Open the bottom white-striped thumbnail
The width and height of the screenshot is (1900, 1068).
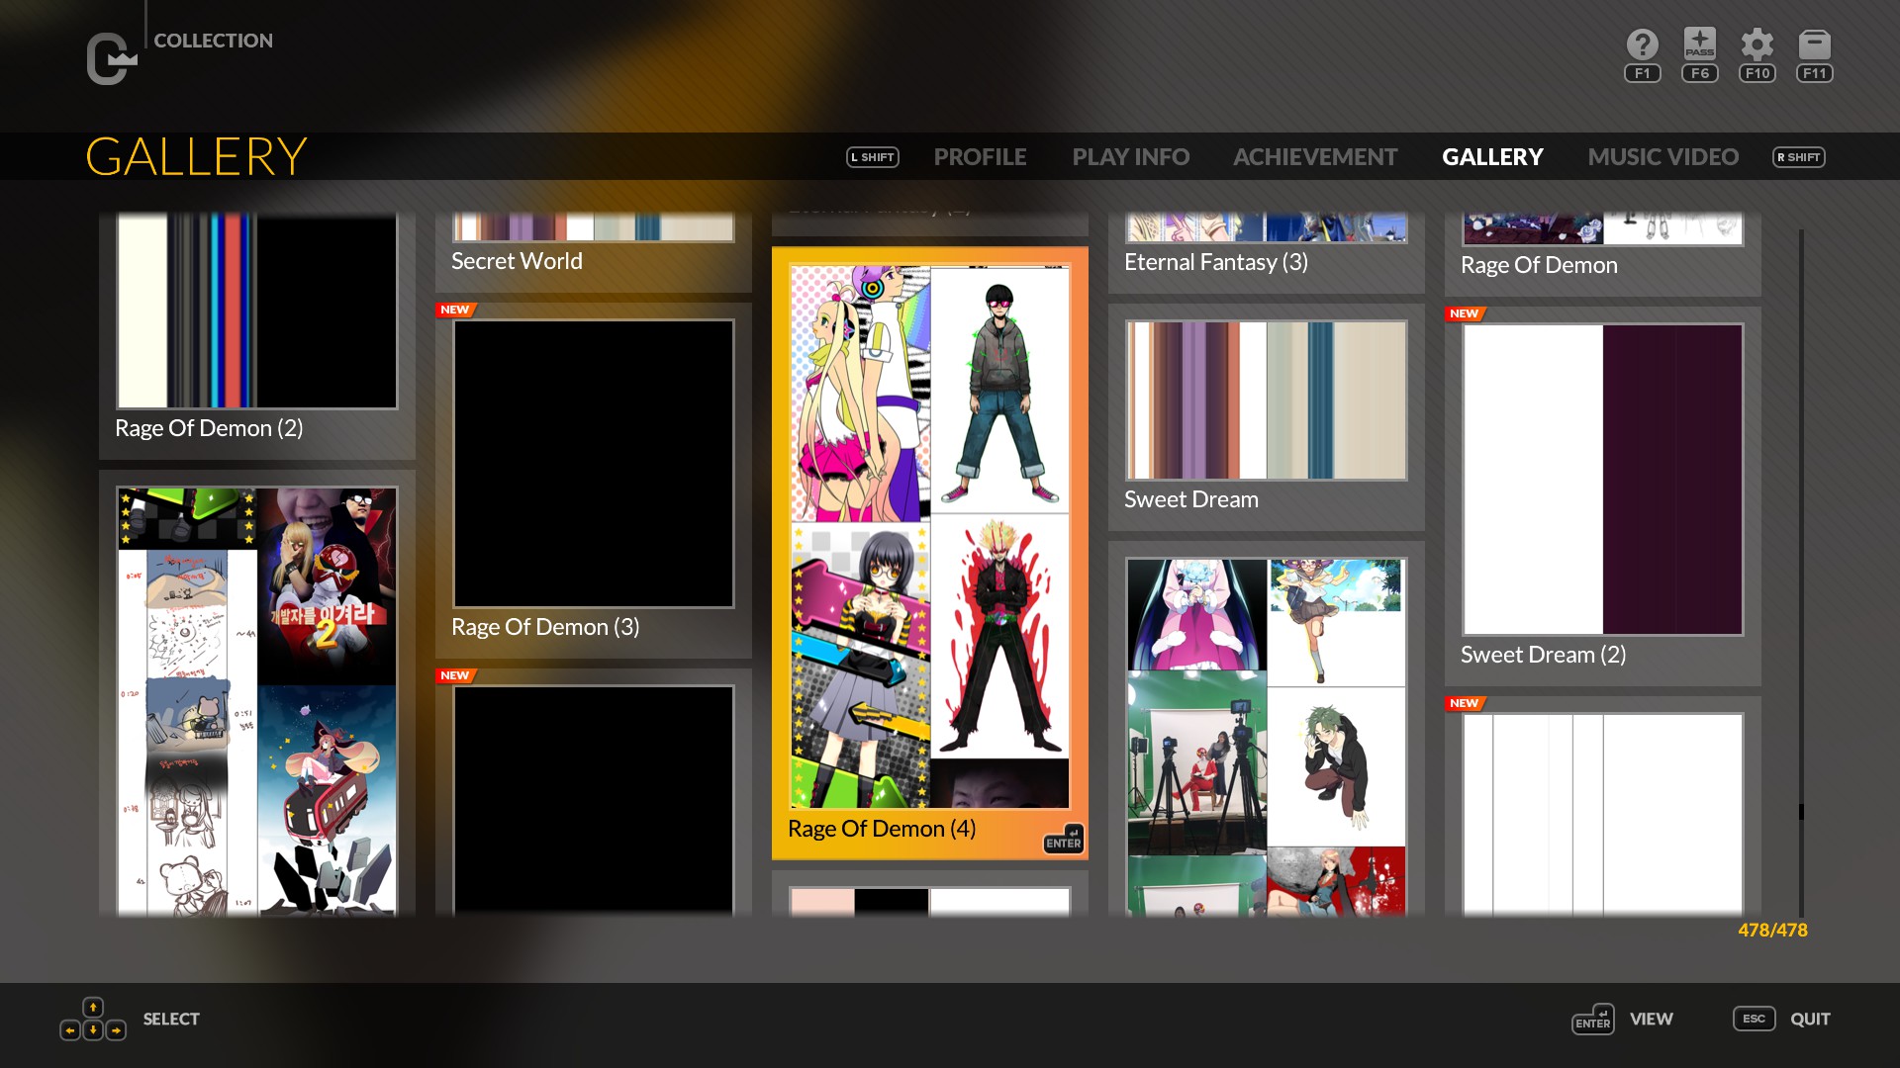[1603, 815]
